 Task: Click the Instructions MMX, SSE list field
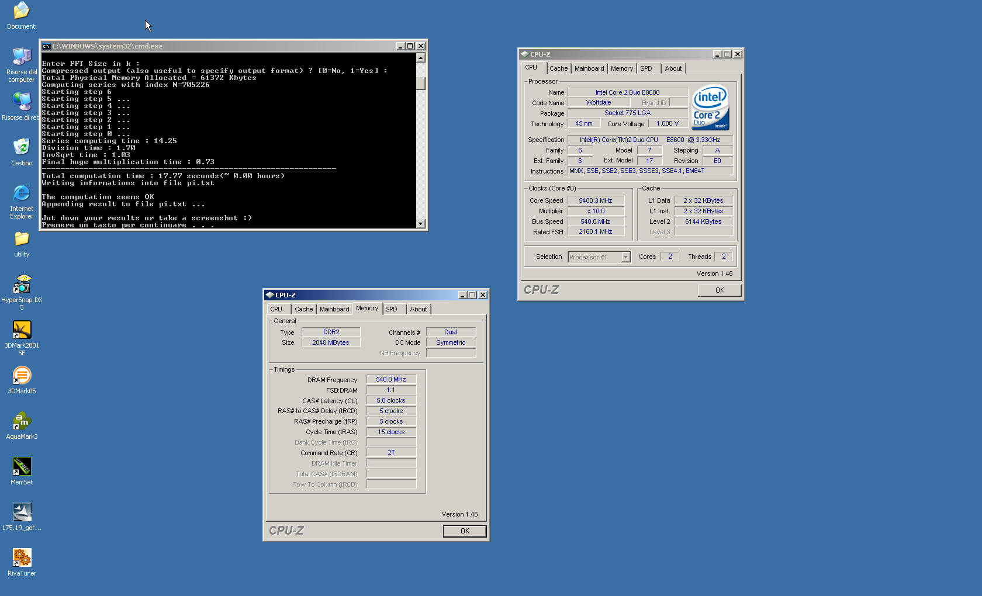pos(650,171)
